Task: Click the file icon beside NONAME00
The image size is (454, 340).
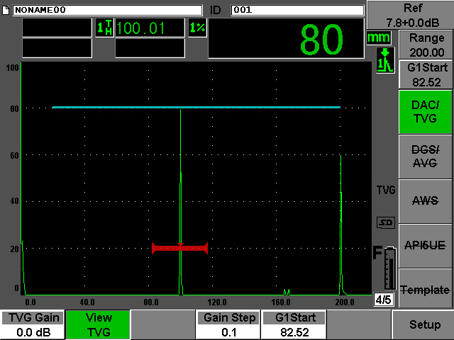Action: (x=6, y=9)
